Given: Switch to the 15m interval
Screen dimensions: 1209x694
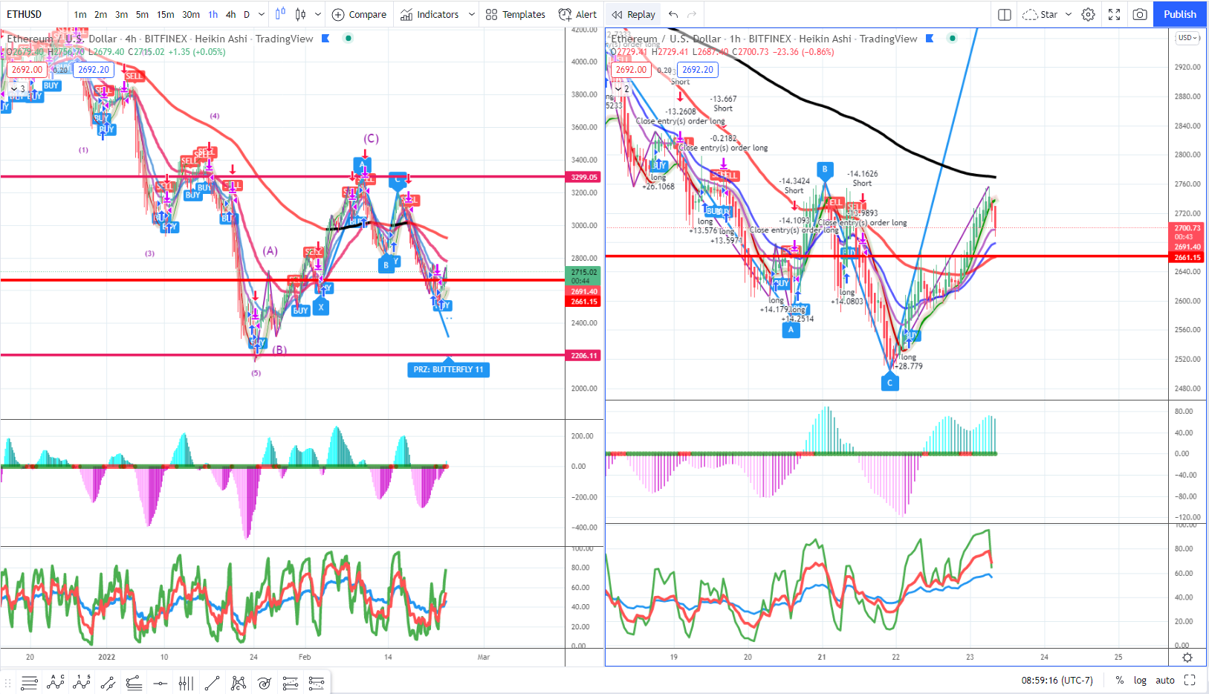Looking at the screenshot, I should [x=166, y=14].
